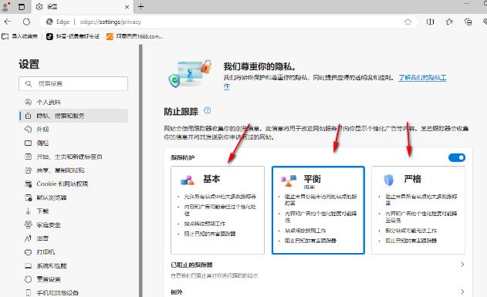487x297 pixels.
Task: Click the address bar URL edge://settings/privacy
Action: pos(110,22)
